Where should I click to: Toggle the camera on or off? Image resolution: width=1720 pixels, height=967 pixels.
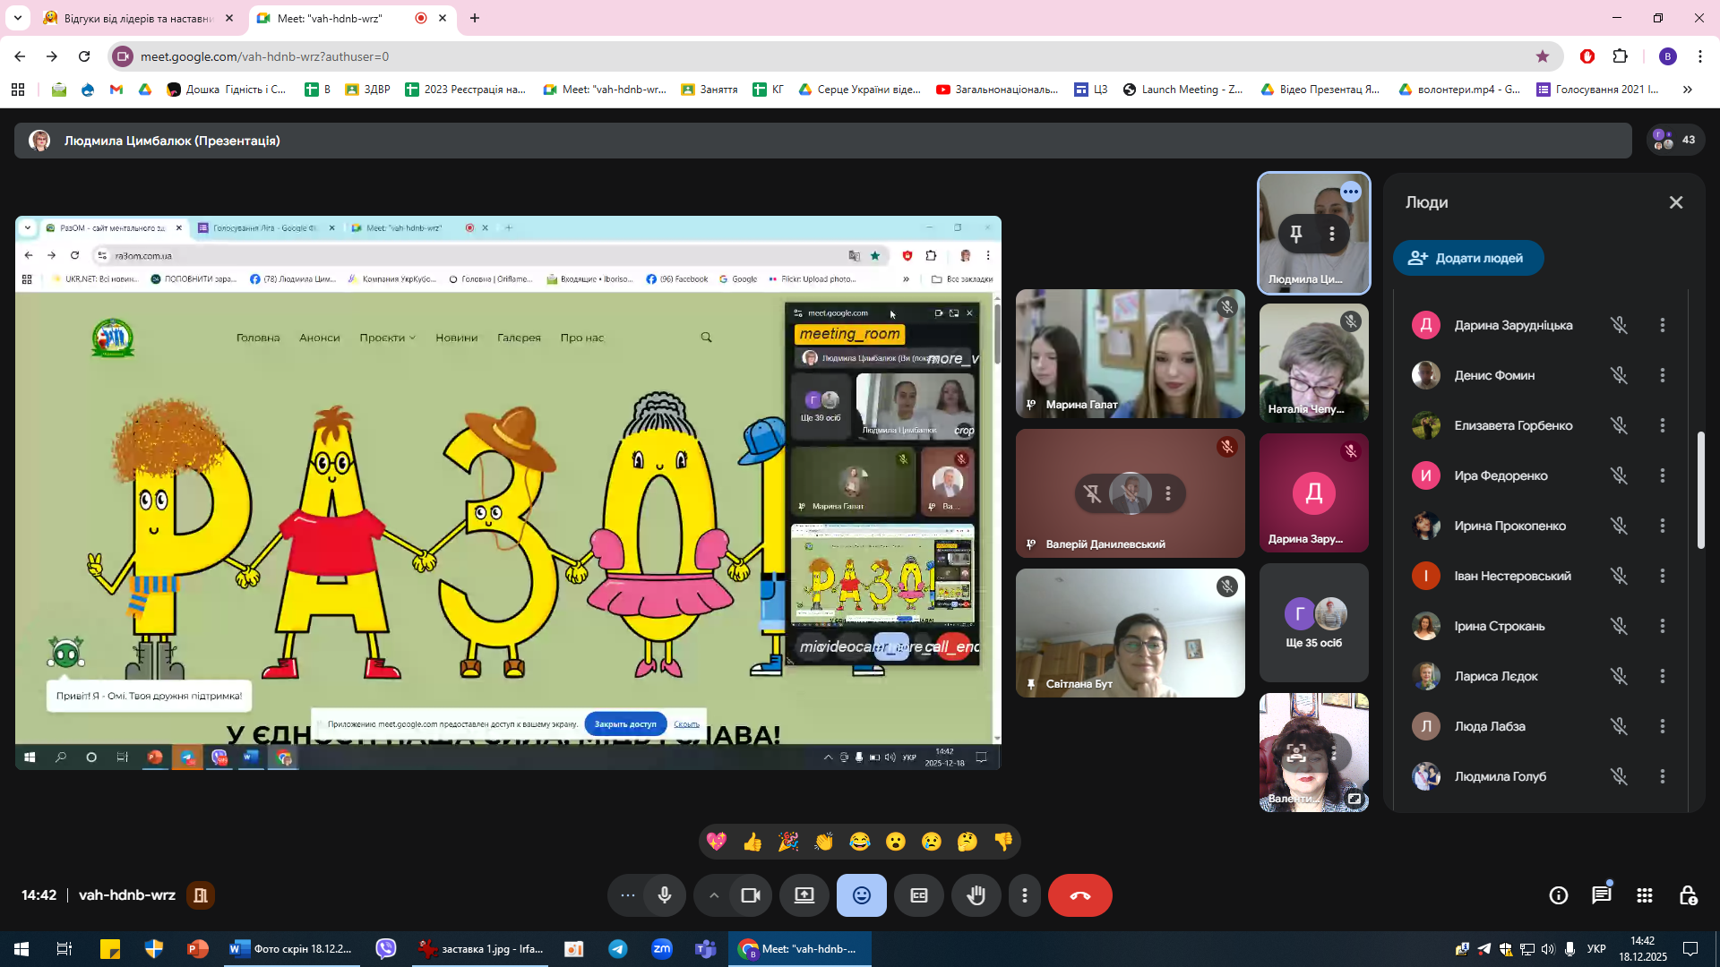click(x=751, y=895)
